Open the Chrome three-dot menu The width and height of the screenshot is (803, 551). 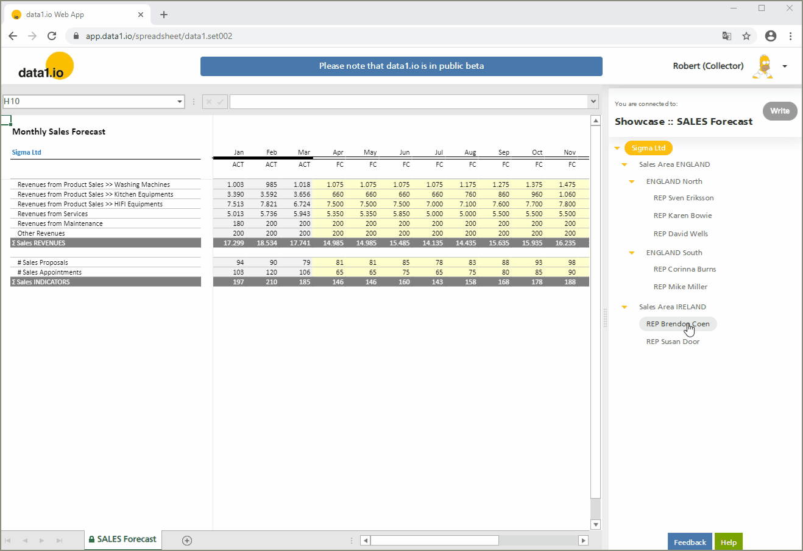pyautogui.click(x=790, y=36)
